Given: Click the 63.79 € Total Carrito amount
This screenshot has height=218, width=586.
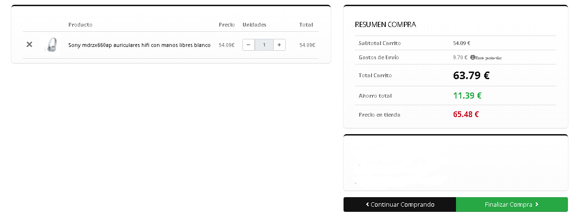Looking at the screenshot, I should pyautogui.click(x=471, y=75).
